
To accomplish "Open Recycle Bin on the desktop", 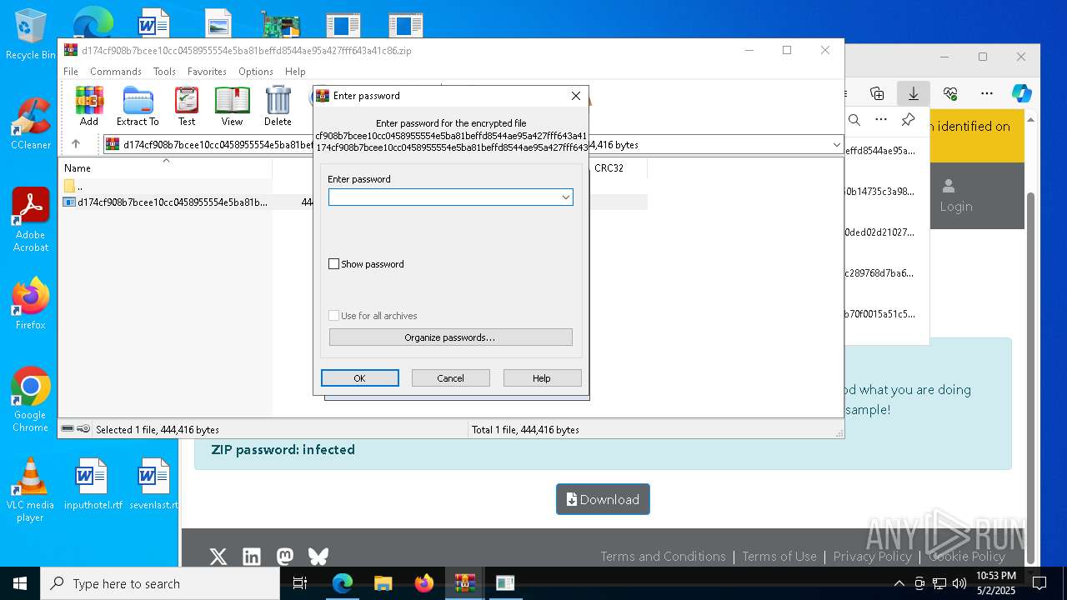I will pos(30,35).
